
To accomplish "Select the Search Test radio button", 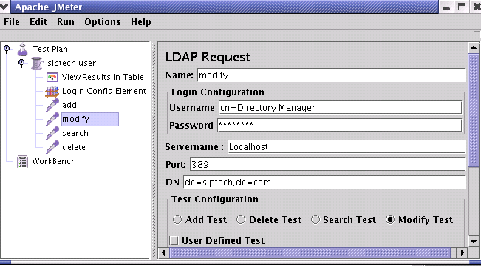I will click(315, 219).
